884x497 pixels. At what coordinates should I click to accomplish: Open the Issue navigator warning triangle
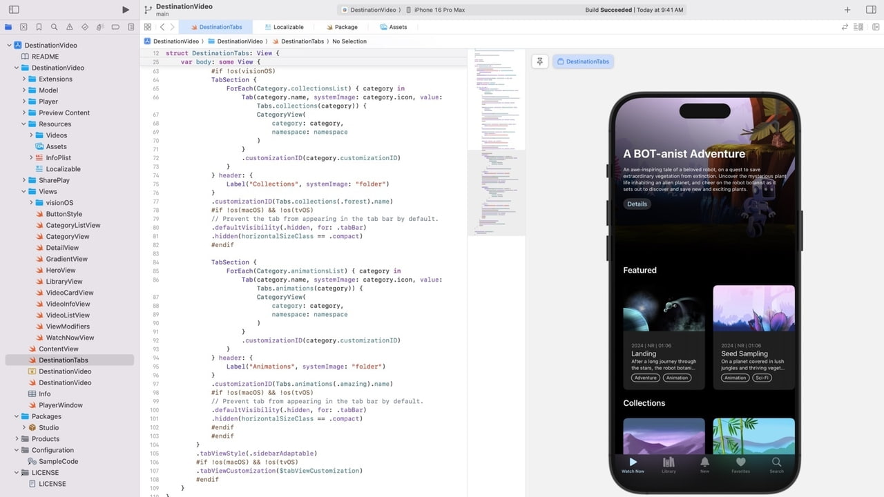point(70,27)
